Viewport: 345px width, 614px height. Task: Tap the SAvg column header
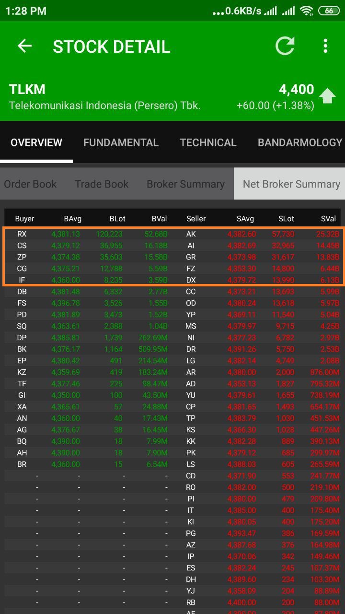pos(245,219)
